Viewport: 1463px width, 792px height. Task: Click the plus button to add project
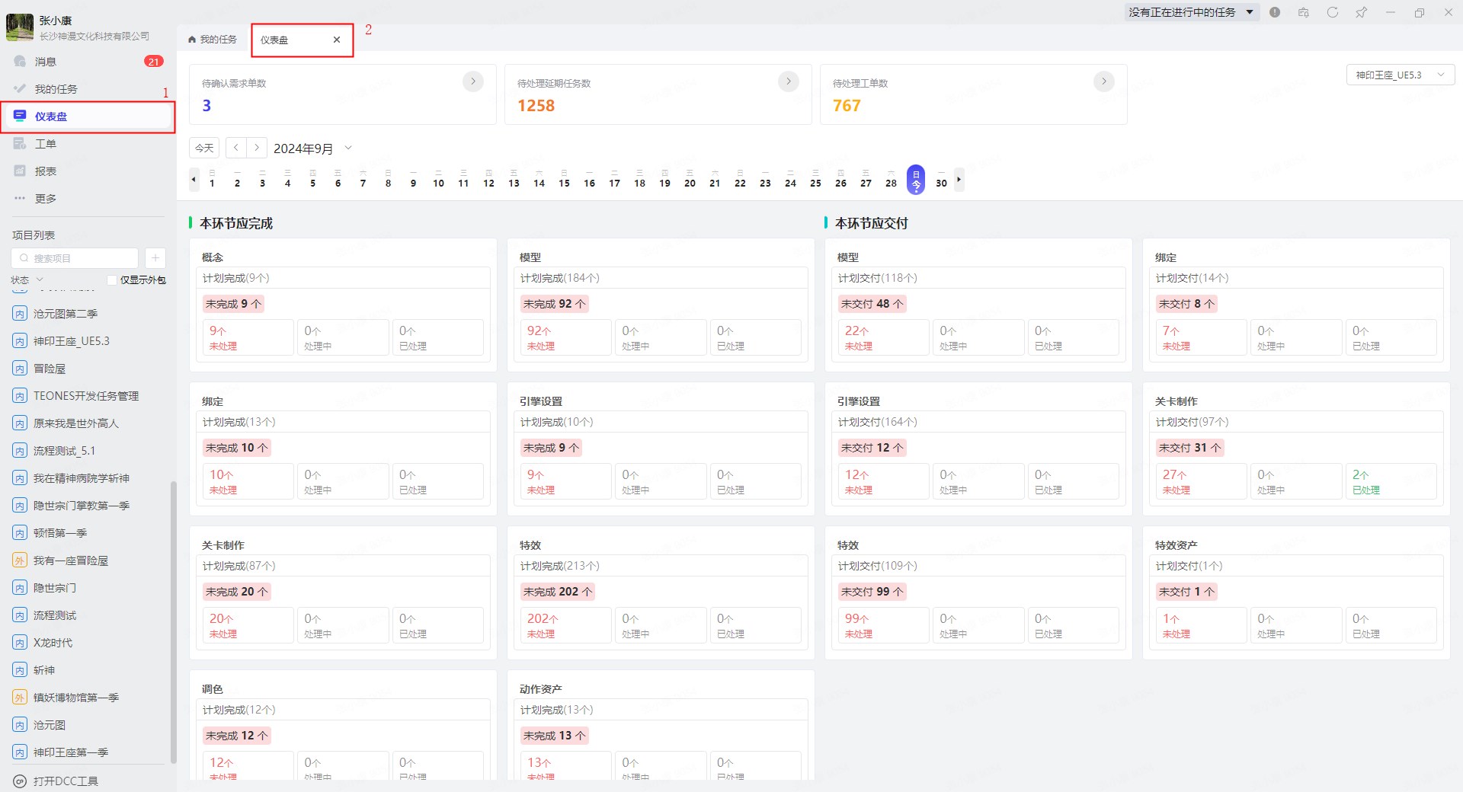pyautogui.click(x=155, y=258)
